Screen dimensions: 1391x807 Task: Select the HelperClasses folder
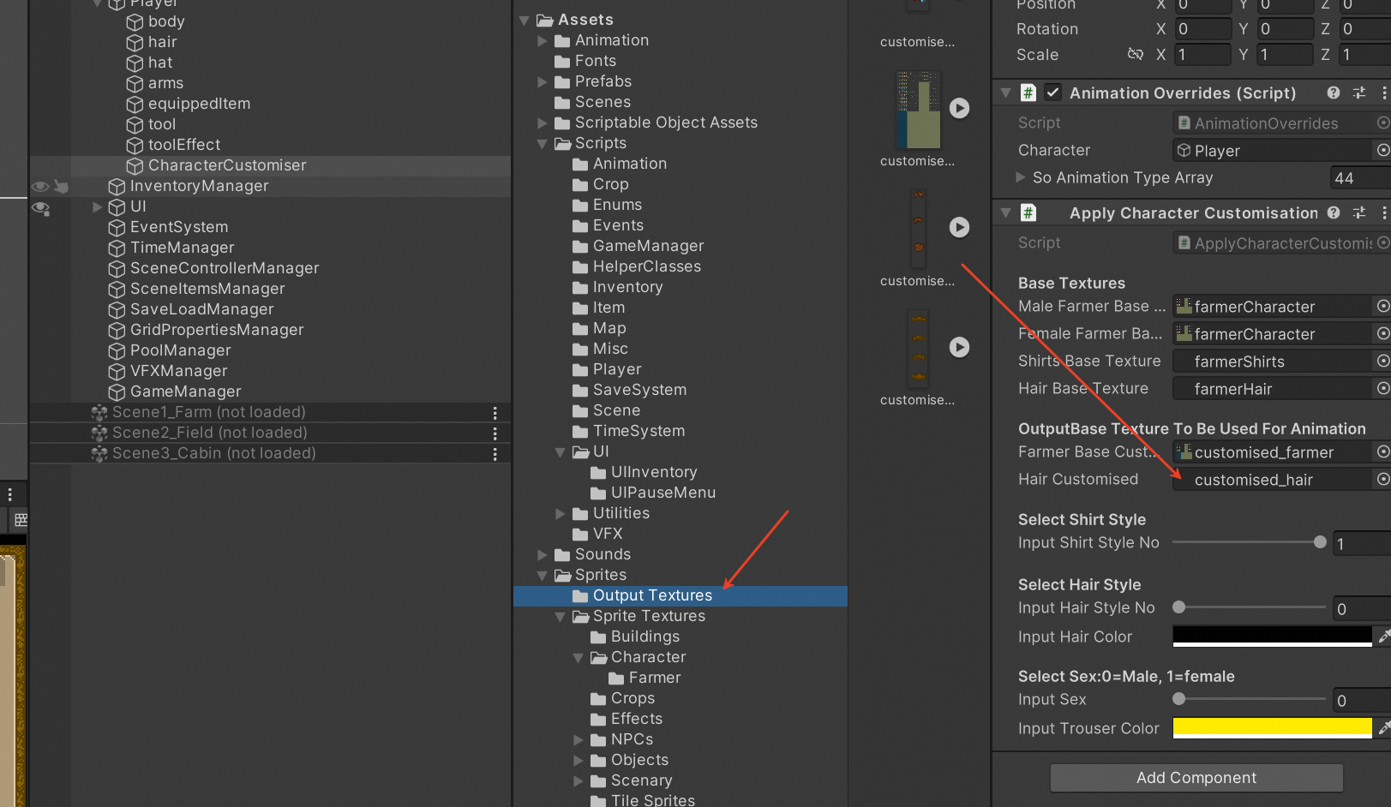tap(646, 266)
